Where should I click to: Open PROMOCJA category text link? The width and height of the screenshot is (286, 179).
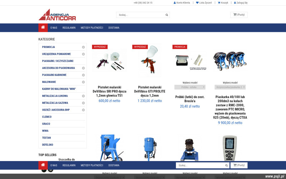[49, 47]
